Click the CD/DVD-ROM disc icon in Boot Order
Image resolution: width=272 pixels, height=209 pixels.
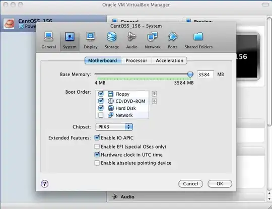tap(110, 101)
